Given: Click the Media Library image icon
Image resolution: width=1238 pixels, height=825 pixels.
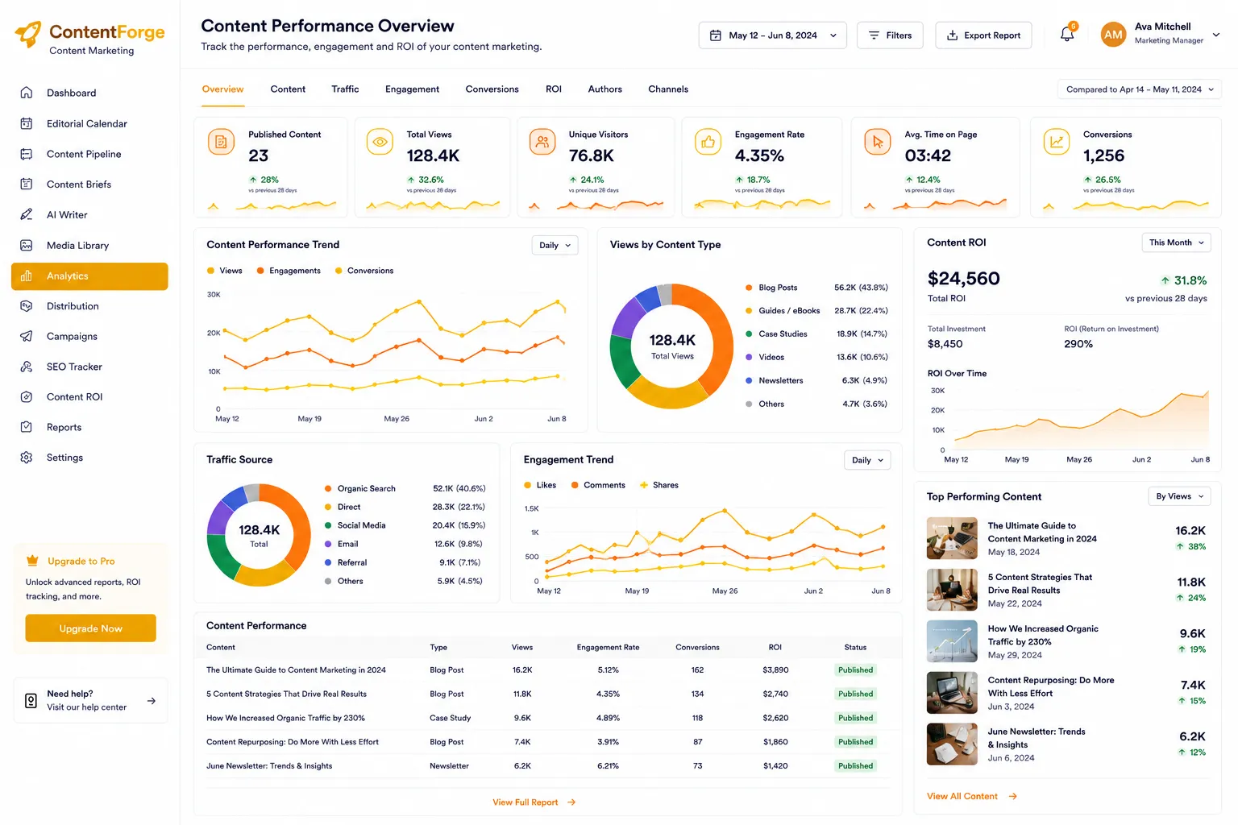Looking at the screenshot, I should (27, 245).
